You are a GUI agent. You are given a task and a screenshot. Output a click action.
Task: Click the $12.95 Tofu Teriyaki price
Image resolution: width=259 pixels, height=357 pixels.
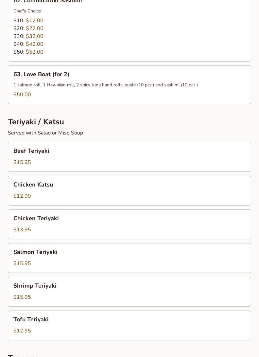coord(22,331)
